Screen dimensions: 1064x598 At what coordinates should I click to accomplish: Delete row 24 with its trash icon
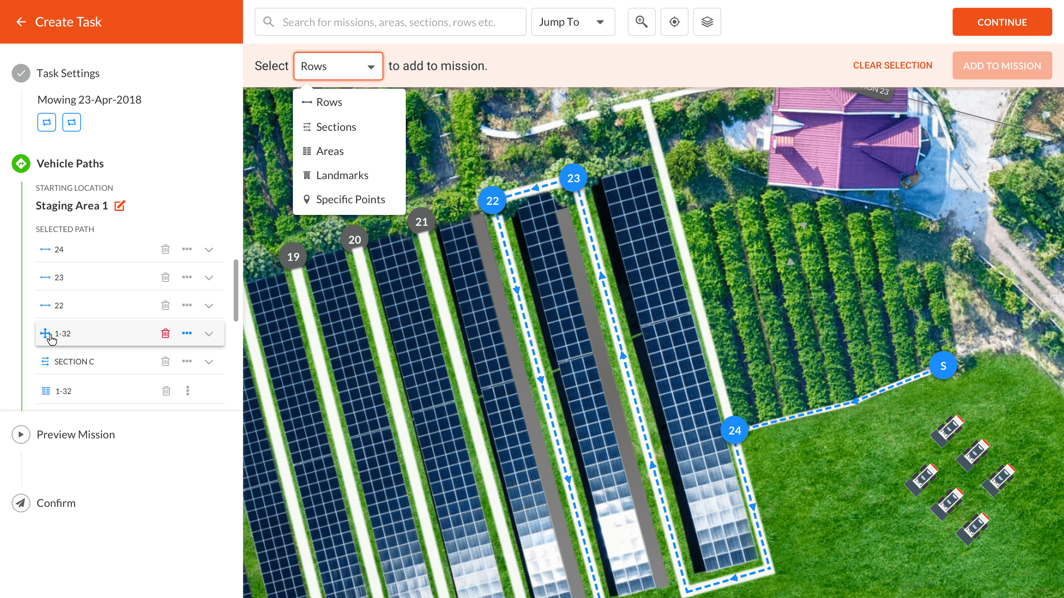pos(165,250)
